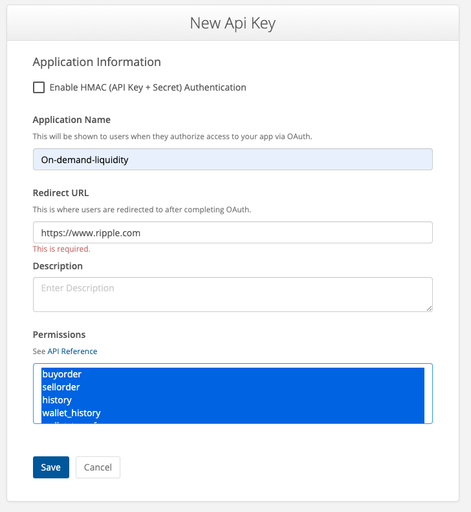Save the new API key
This screenshot has width=471, height=512.
50,467
